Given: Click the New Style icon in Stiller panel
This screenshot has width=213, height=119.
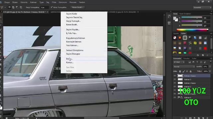Looking at the screenshot, I should point(203,55).
